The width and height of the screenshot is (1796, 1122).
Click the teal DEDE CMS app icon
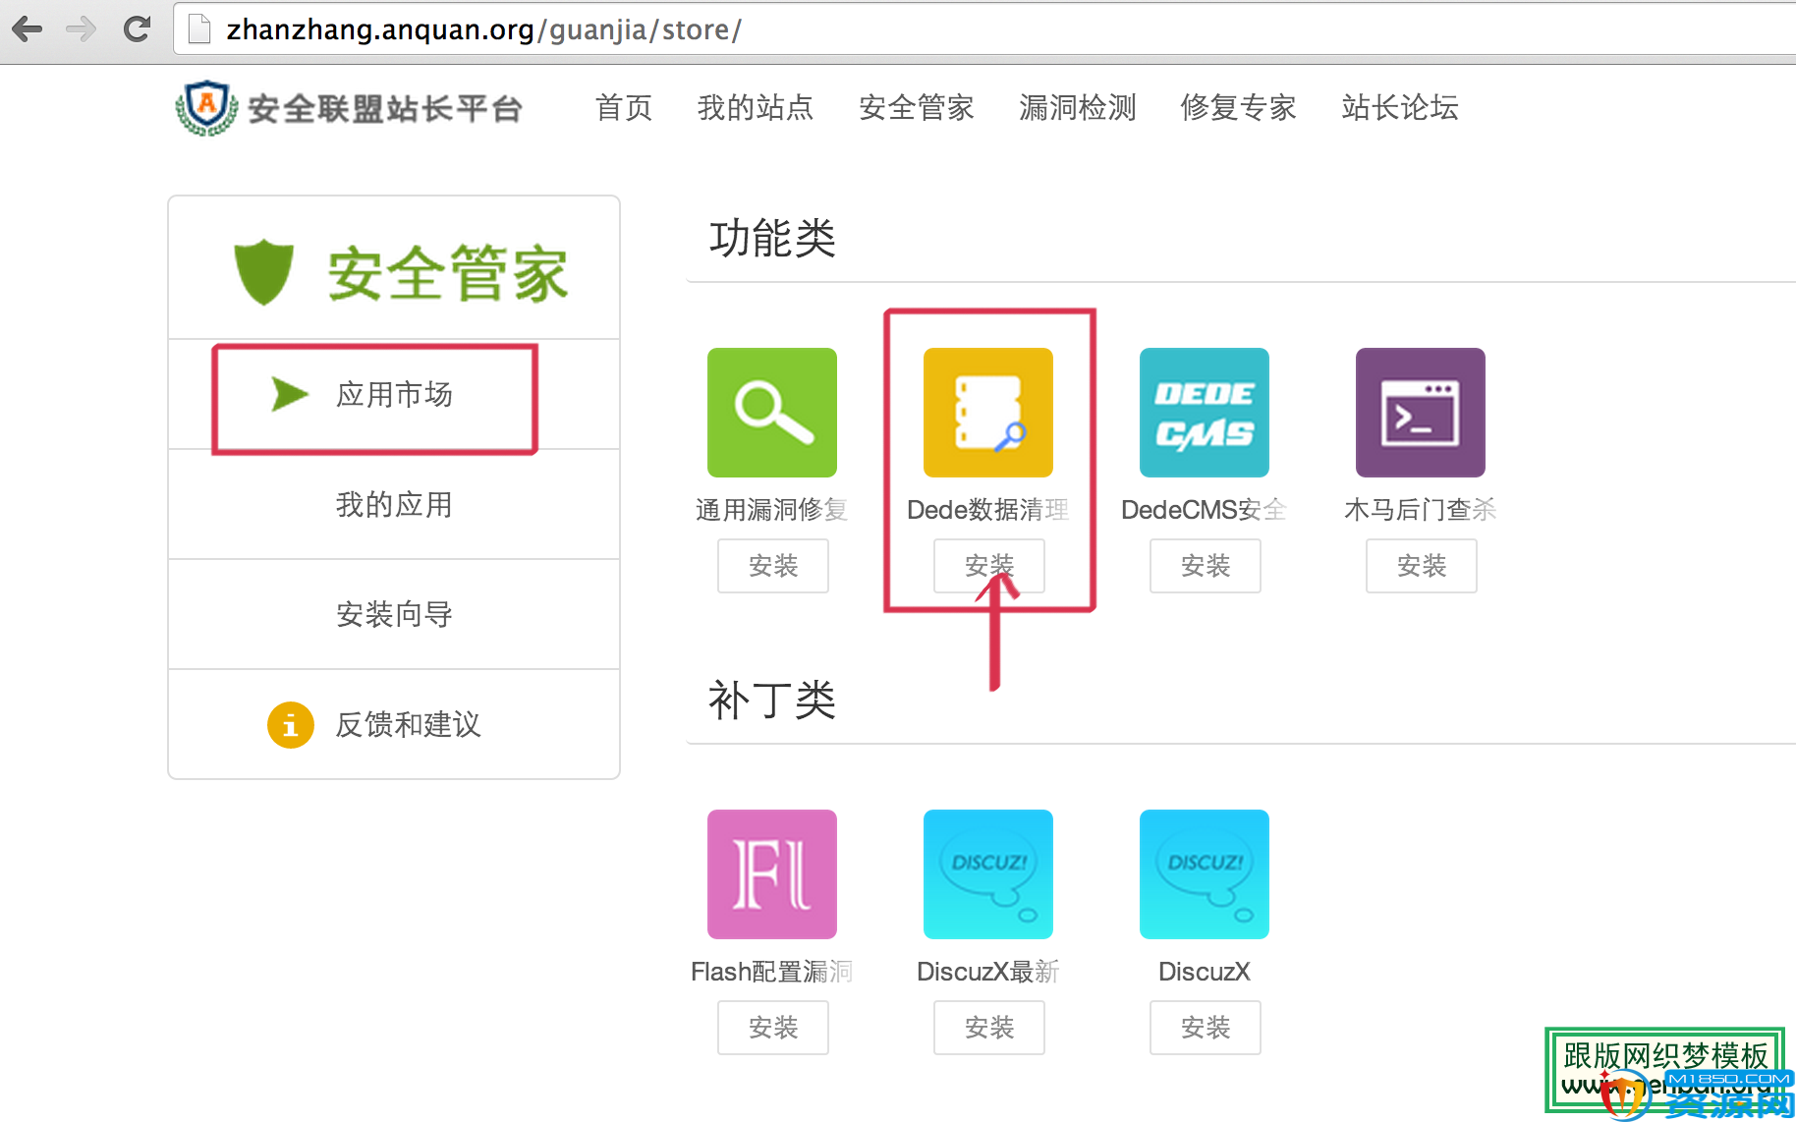[x=1205, y=413]
